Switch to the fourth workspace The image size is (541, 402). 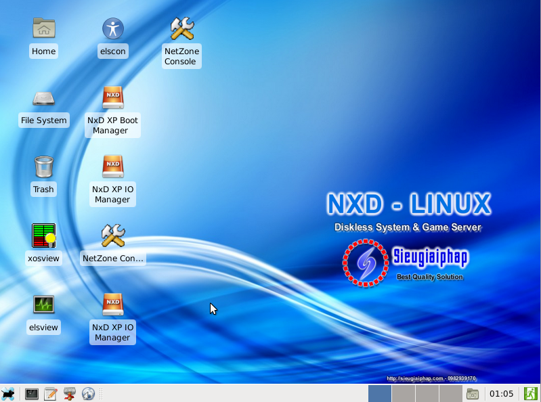point(451,394)
